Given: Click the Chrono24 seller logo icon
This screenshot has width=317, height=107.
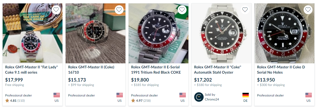Looking at the screenshot, I should pos(199,97).
